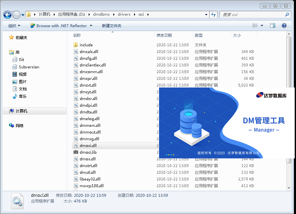Viewport: 296px width, 214px height.
Task: Open Help with the question mark icon
Action: (284, 26)
